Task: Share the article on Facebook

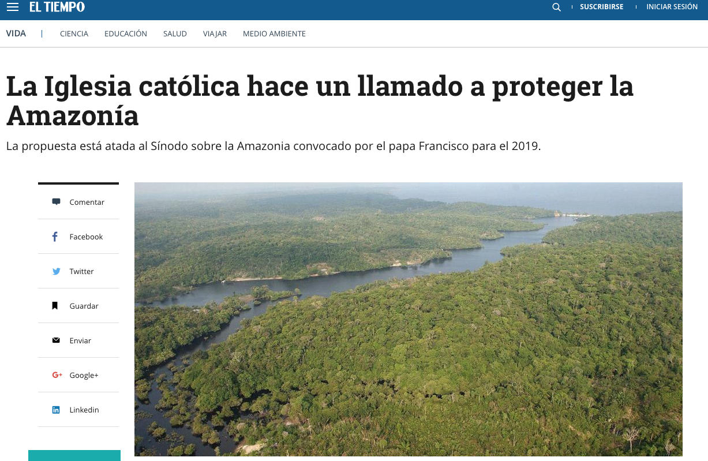Action: (78, 237)
